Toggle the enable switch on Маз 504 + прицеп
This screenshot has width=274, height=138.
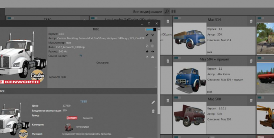[x=177, y=58]
